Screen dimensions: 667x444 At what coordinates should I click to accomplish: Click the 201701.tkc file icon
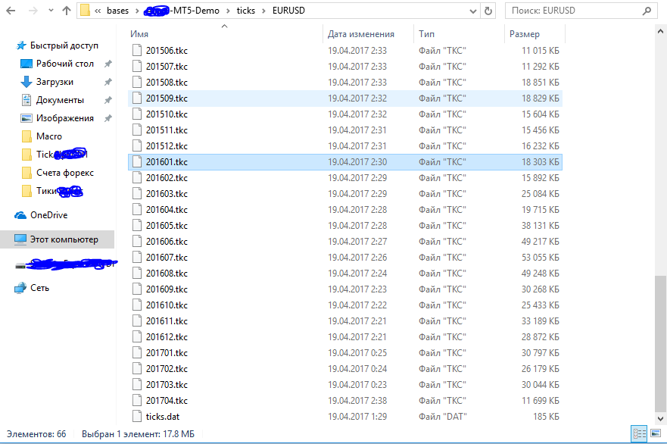coord(137,353)
